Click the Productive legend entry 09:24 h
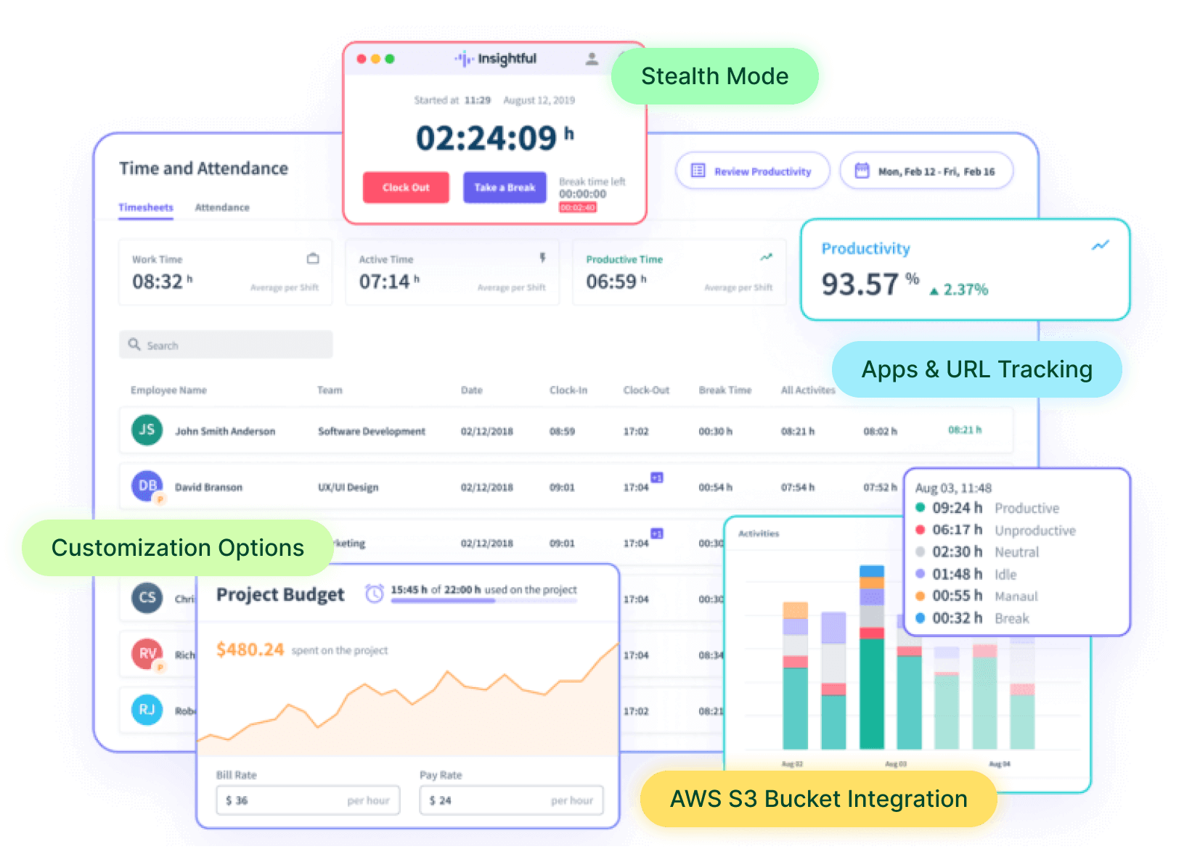 click(987, 508)
